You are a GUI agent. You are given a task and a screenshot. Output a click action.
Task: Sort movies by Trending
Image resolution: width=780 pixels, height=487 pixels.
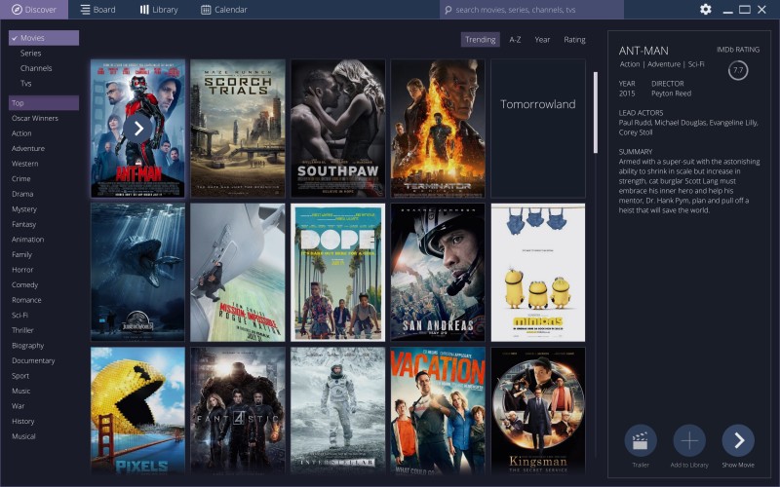click(x=480, y=40)
